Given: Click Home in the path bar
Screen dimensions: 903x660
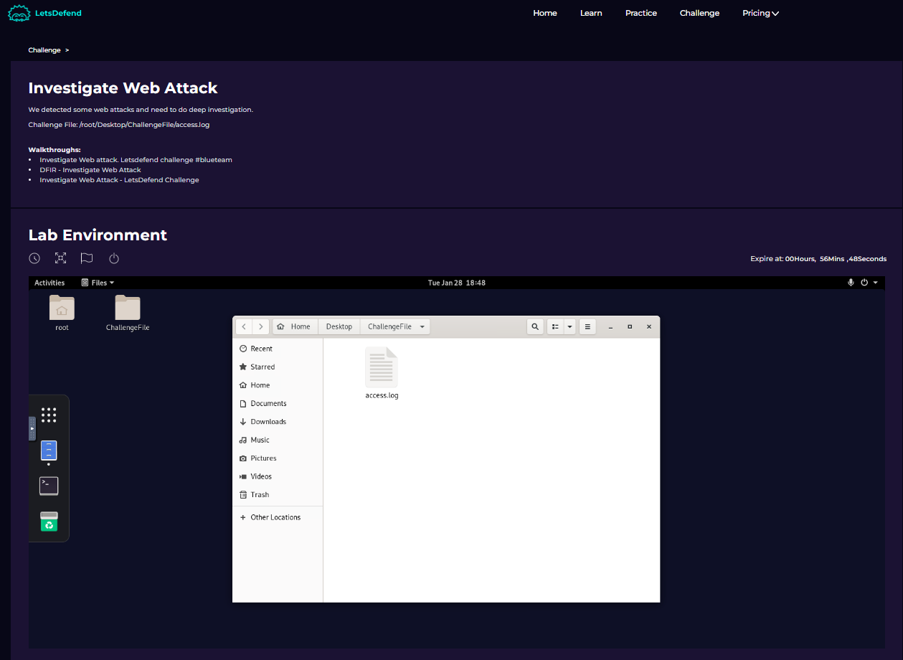Looking at the screenshot, I should tap(295, 326).
